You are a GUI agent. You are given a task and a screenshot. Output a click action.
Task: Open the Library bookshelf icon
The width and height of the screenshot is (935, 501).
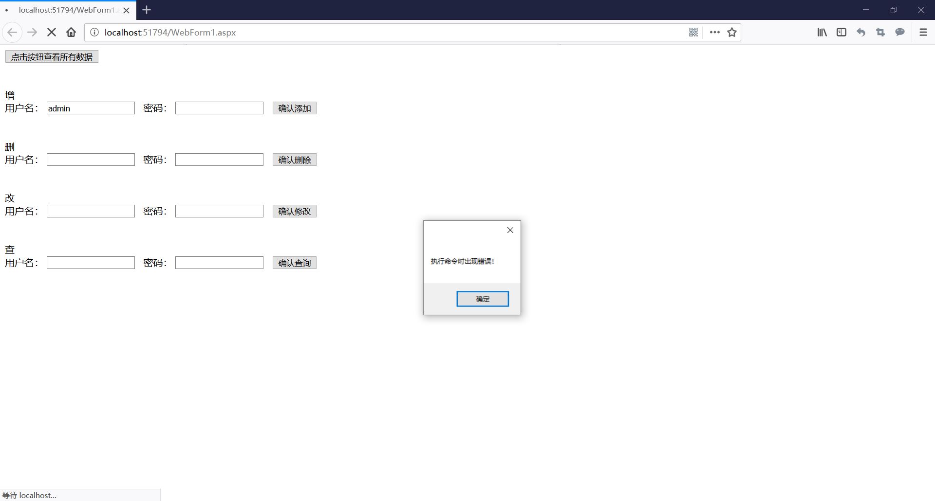tap(822, 32)
